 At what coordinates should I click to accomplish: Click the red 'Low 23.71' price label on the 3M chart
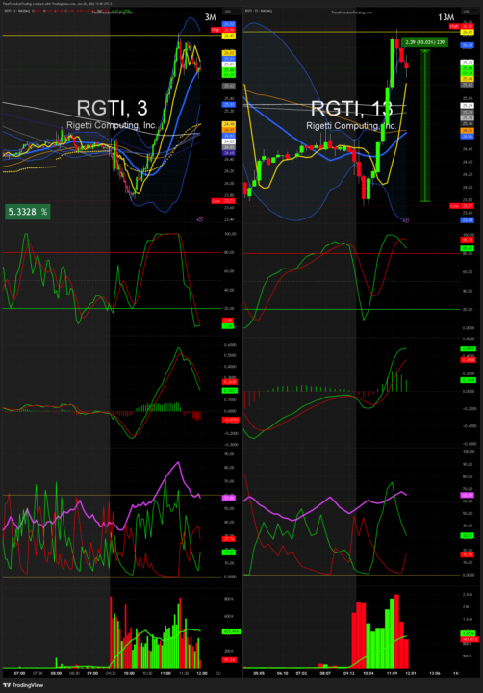click(x=223, y=200)
